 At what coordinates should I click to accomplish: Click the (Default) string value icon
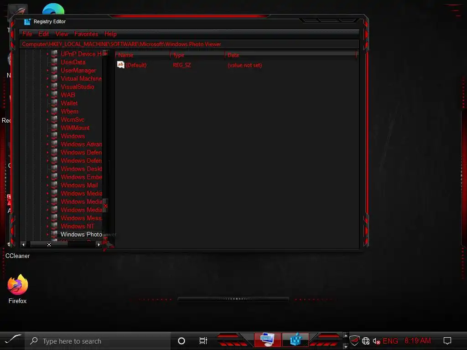pyautogui.click(x=120, y=65)
